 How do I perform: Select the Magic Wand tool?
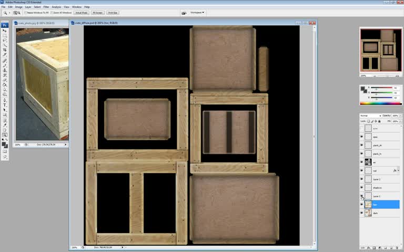click(x=5, y=45)
